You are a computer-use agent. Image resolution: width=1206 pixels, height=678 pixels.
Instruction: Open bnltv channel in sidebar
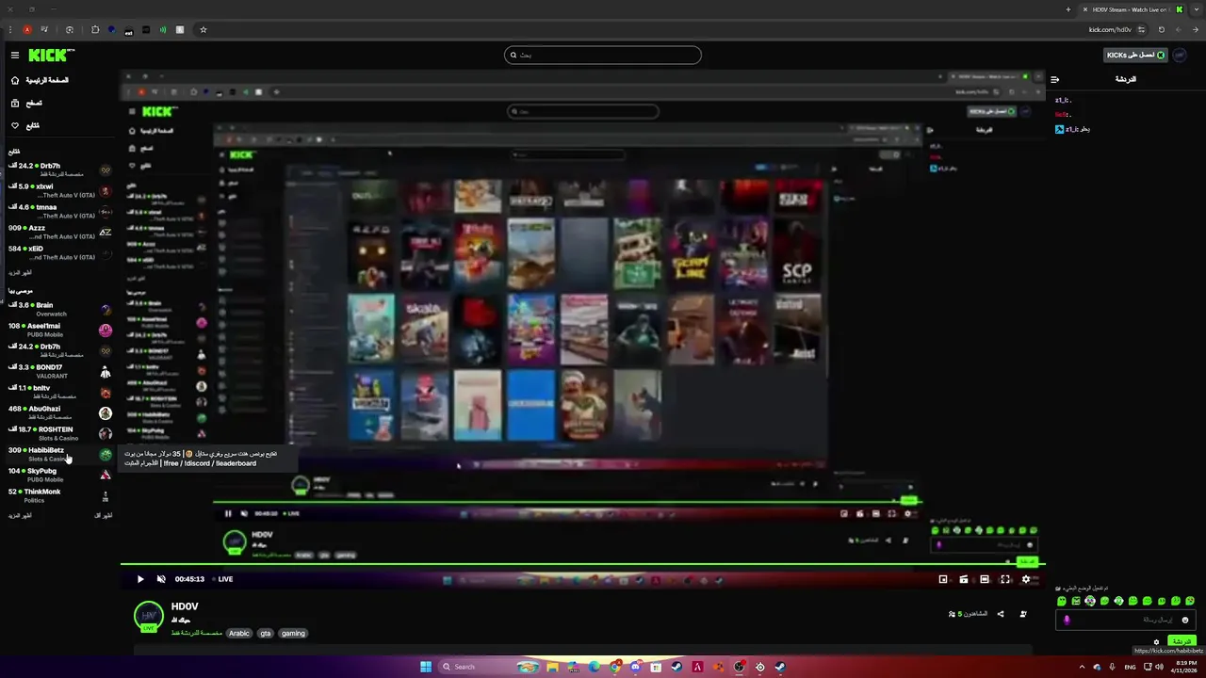coord(60,392)
